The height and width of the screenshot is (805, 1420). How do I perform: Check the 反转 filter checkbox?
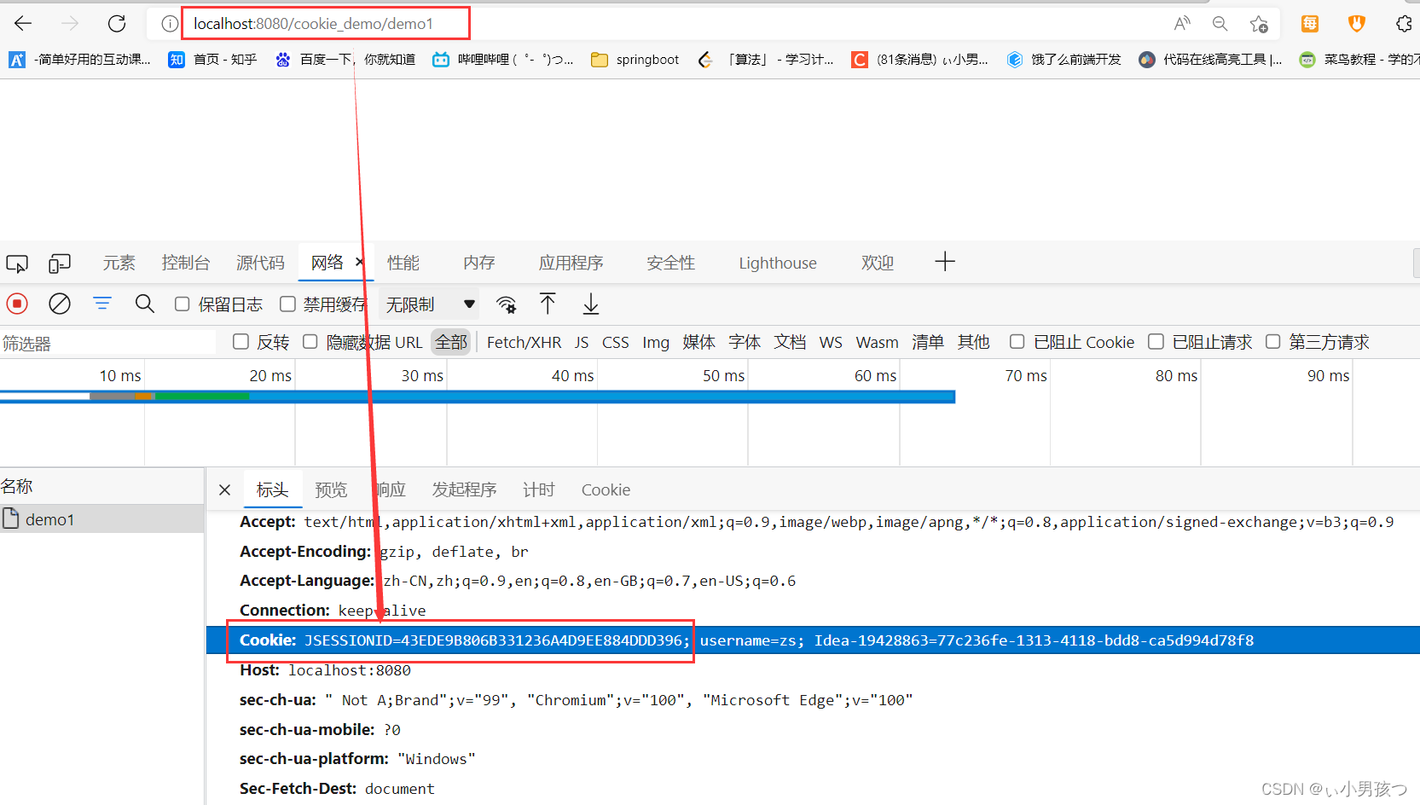coord(241,341)
